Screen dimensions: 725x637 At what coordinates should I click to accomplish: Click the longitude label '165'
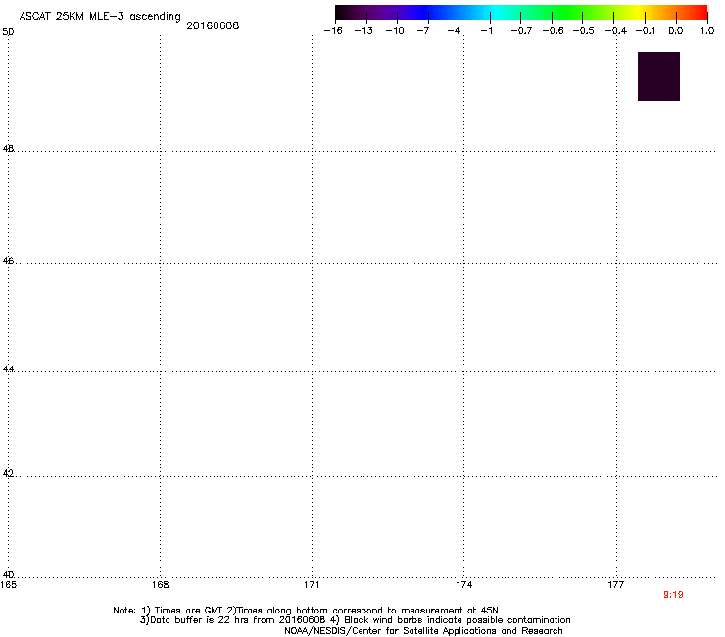8,585
